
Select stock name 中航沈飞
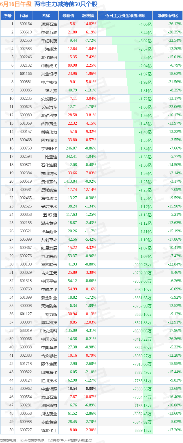49,290
